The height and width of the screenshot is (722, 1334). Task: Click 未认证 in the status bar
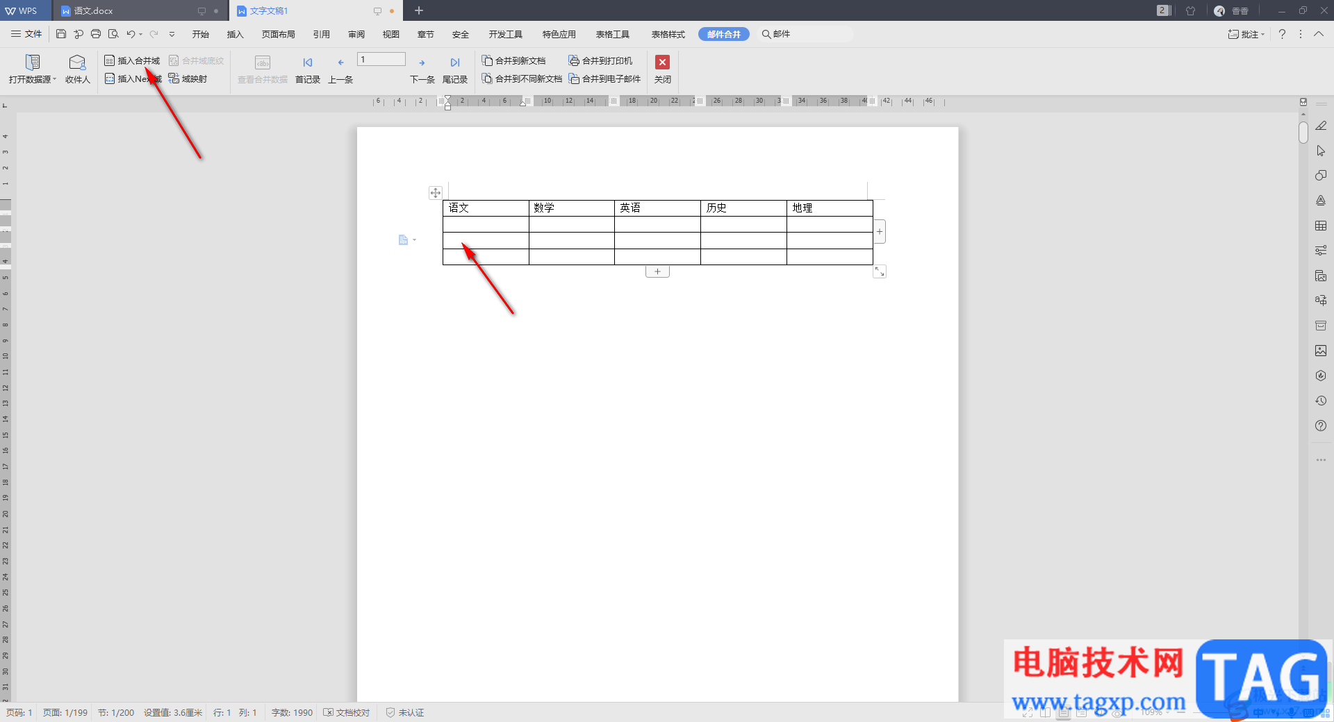click(405, 712)
